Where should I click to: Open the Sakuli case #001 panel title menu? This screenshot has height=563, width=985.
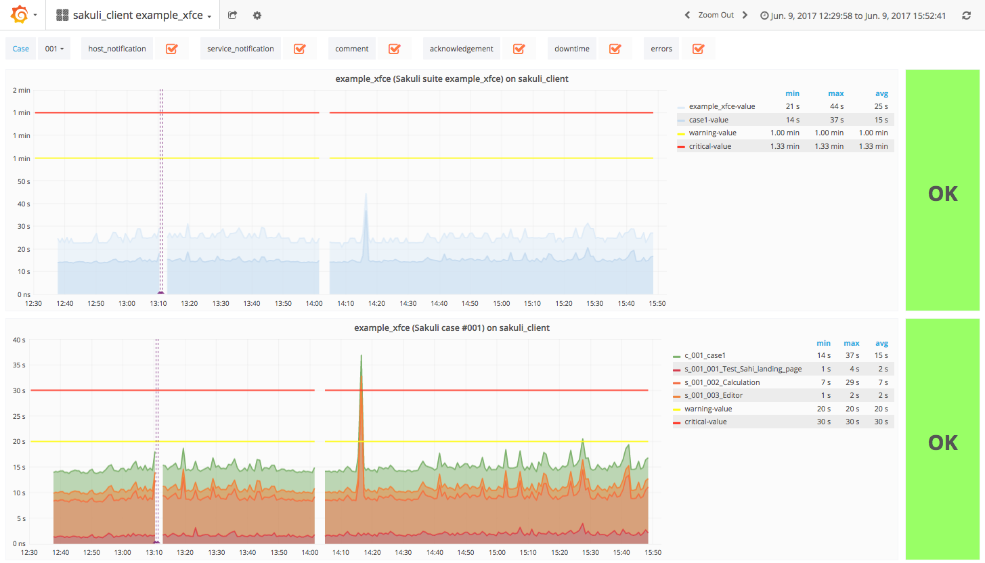tap(452, 328)
